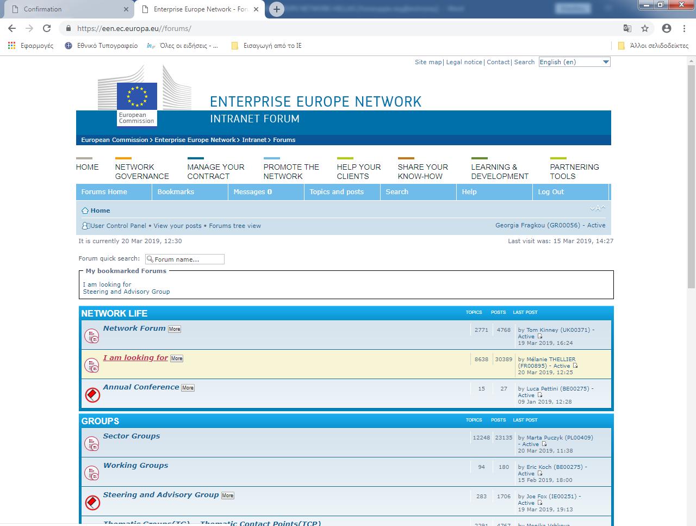
Task: Click View your posts link
Action: [177, 226]
